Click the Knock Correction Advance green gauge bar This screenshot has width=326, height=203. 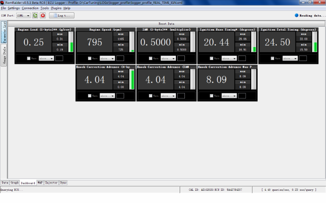pyautogui.click(x=132, y=80)
